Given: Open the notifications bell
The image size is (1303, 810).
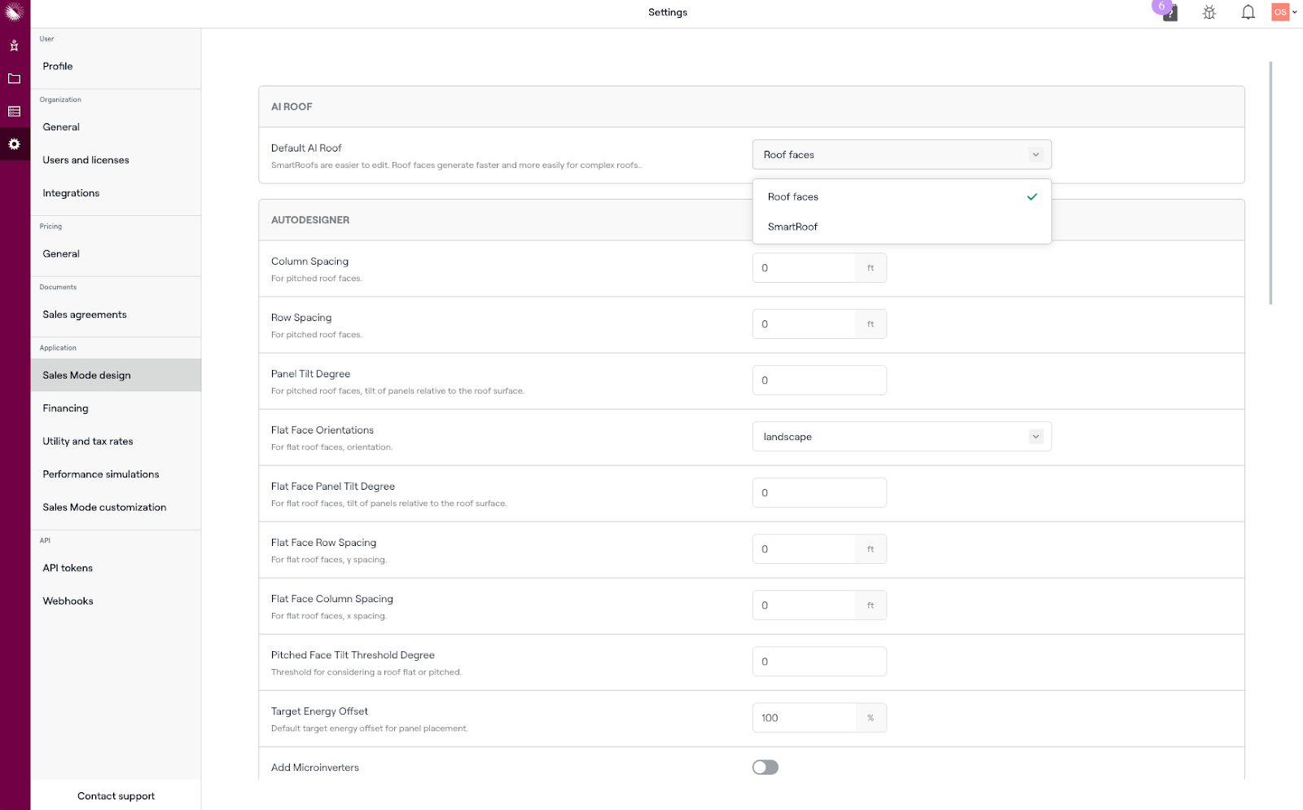Looking at the screenshot, I should (x=1248, y=12).
